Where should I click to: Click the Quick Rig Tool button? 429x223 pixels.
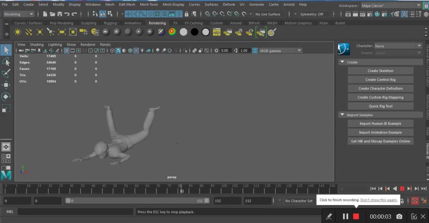tap(381, 106)
